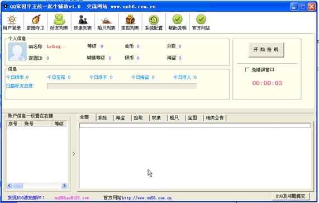
Task: Click the 扫描好友进度 progress bar
Action: pos(122,86)
